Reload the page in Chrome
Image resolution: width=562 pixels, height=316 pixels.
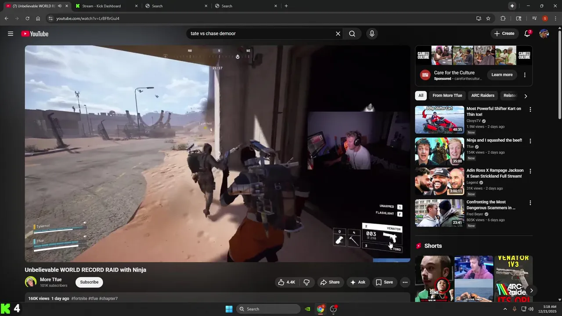(27, 18)
